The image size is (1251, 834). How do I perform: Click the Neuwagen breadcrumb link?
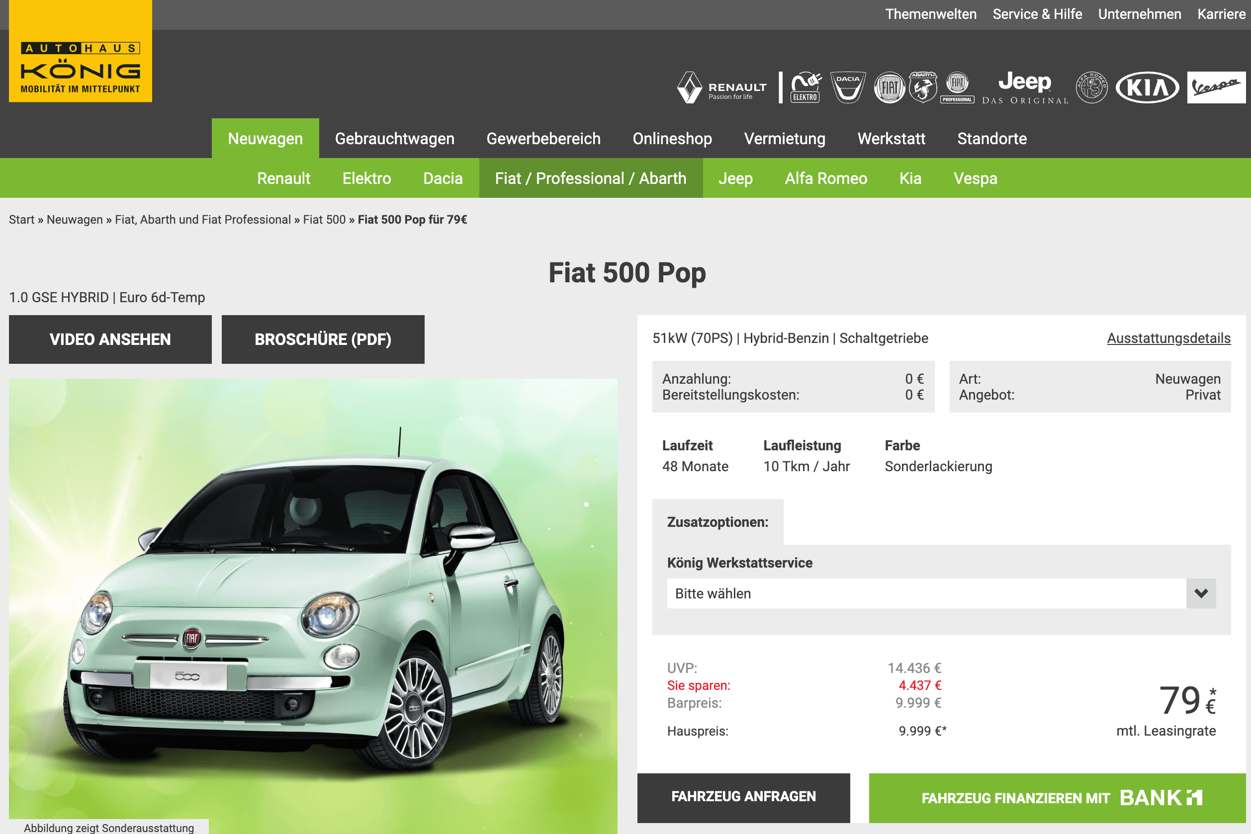(x=75, y=220)
